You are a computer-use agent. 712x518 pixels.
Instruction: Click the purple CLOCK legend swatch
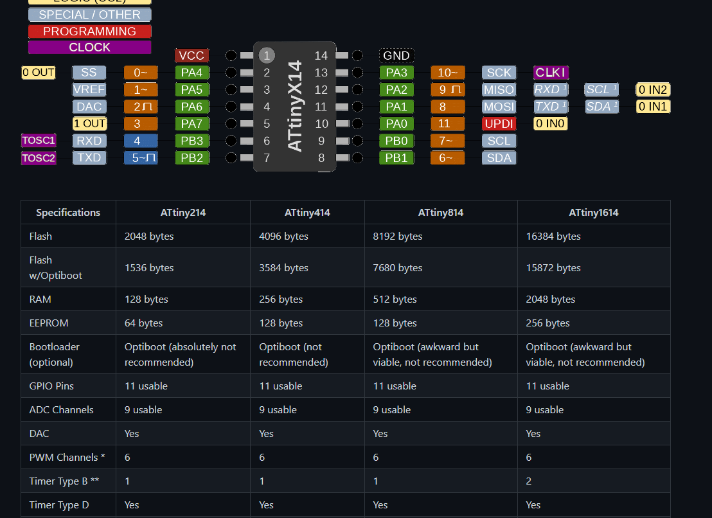[x=90, y=48]
